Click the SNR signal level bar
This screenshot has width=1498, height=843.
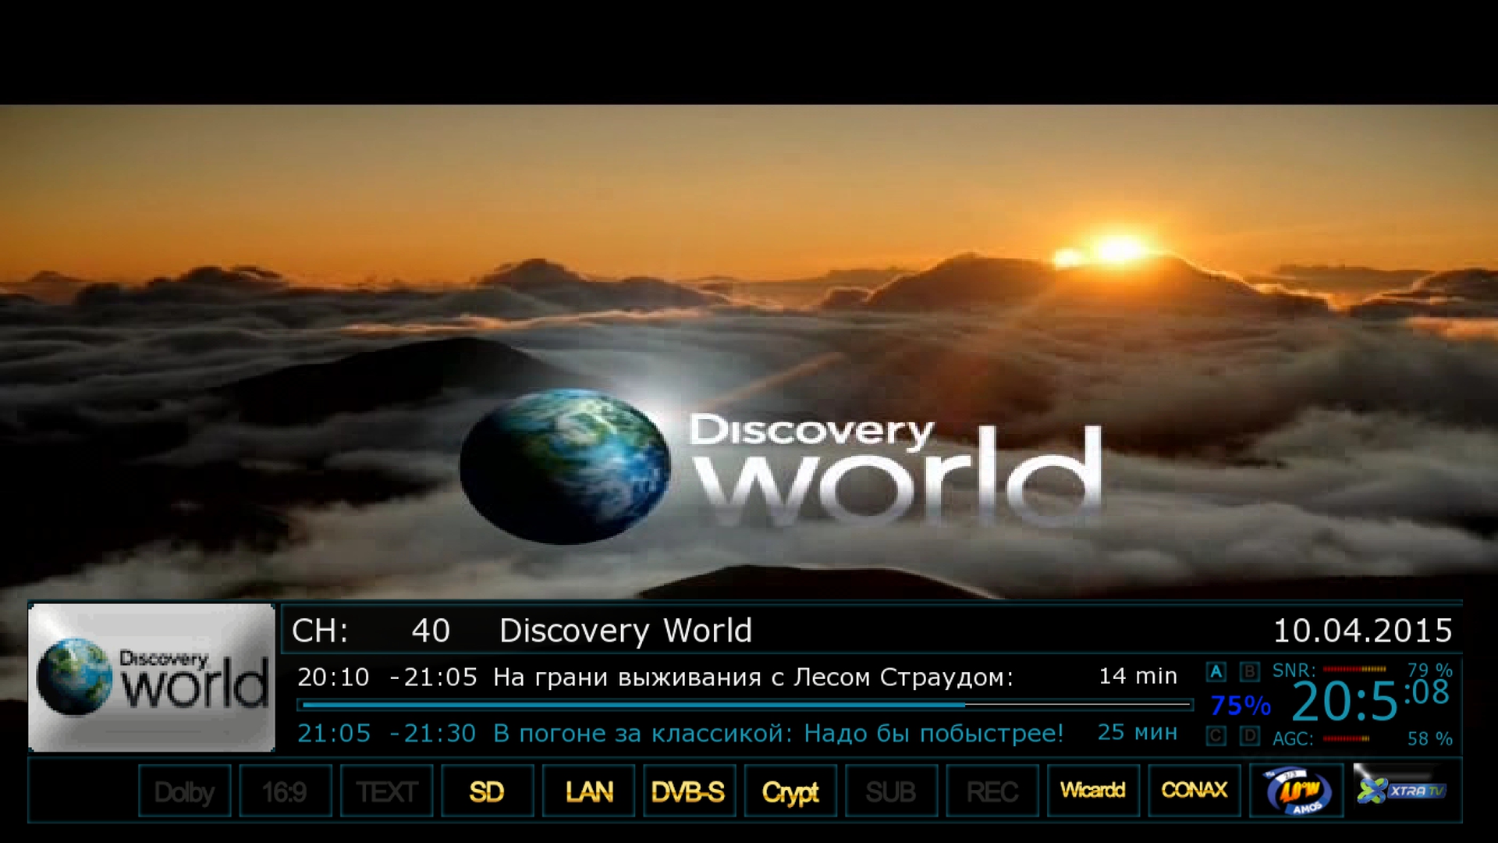point(1355,670)
